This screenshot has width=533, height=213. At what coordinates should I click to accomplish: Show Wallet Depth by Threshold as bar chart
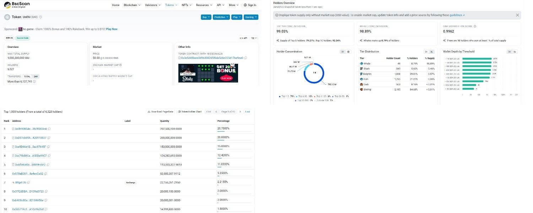(x=515, y=52)
